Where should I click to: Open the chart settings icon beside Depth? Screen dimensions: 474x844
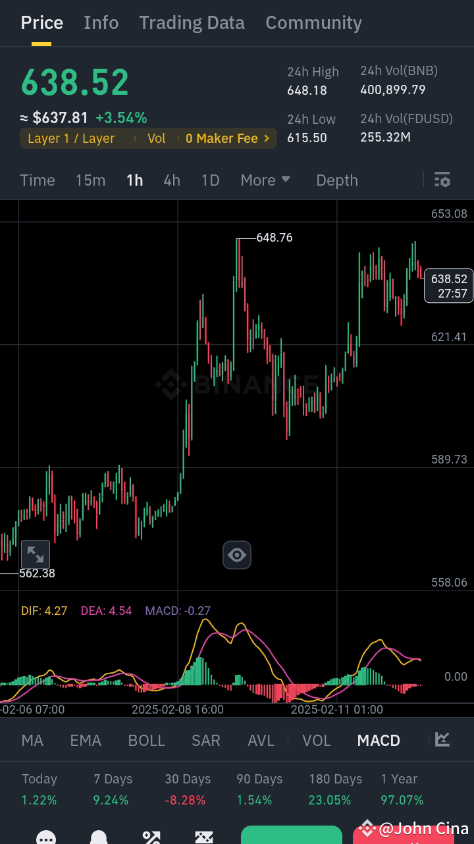[x=442, y=180]
